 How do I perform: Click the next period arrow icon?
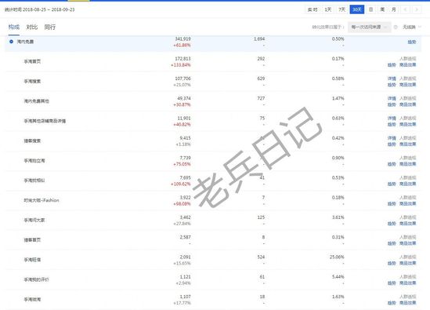click(x=417, y=9)
